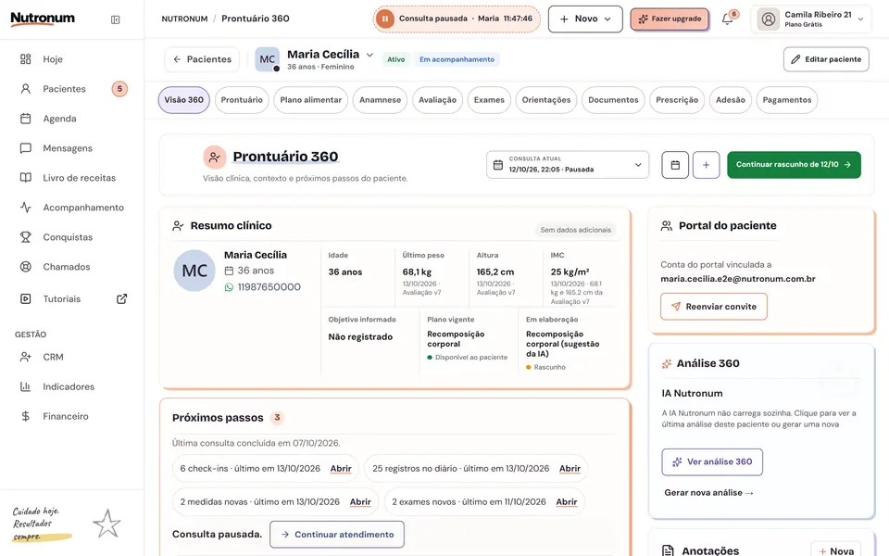The image size is (889, 556).
Task: Switch to the Plano alimentar tab
Action: tap(311, 100)
